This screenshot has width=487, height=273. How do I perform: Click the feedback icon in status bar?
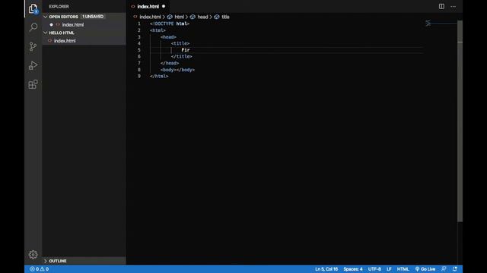point(444,269)
